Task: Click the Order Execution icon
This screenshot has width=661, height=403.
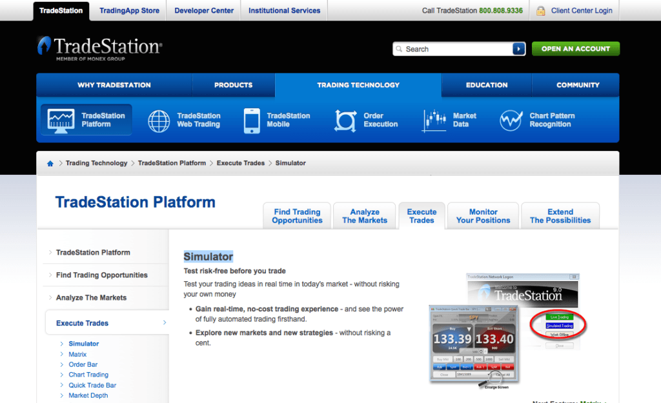Action: (345, 121)
